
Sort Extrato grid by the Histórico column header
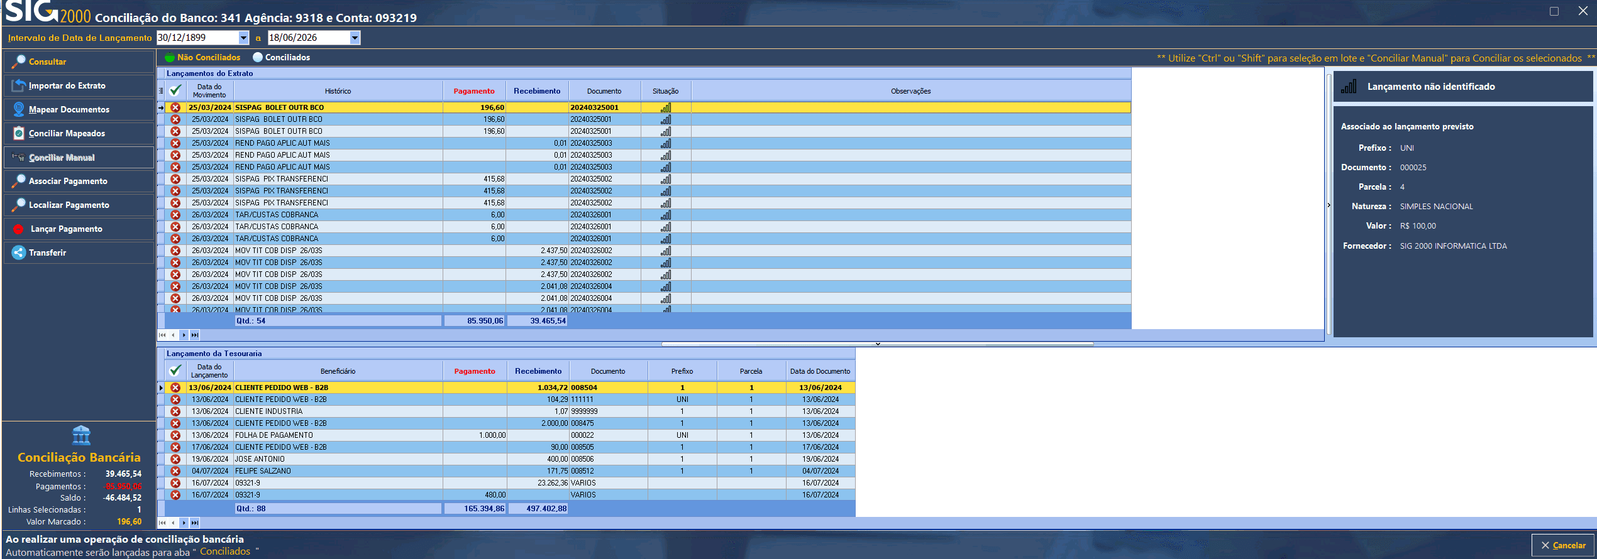(338, 90)
